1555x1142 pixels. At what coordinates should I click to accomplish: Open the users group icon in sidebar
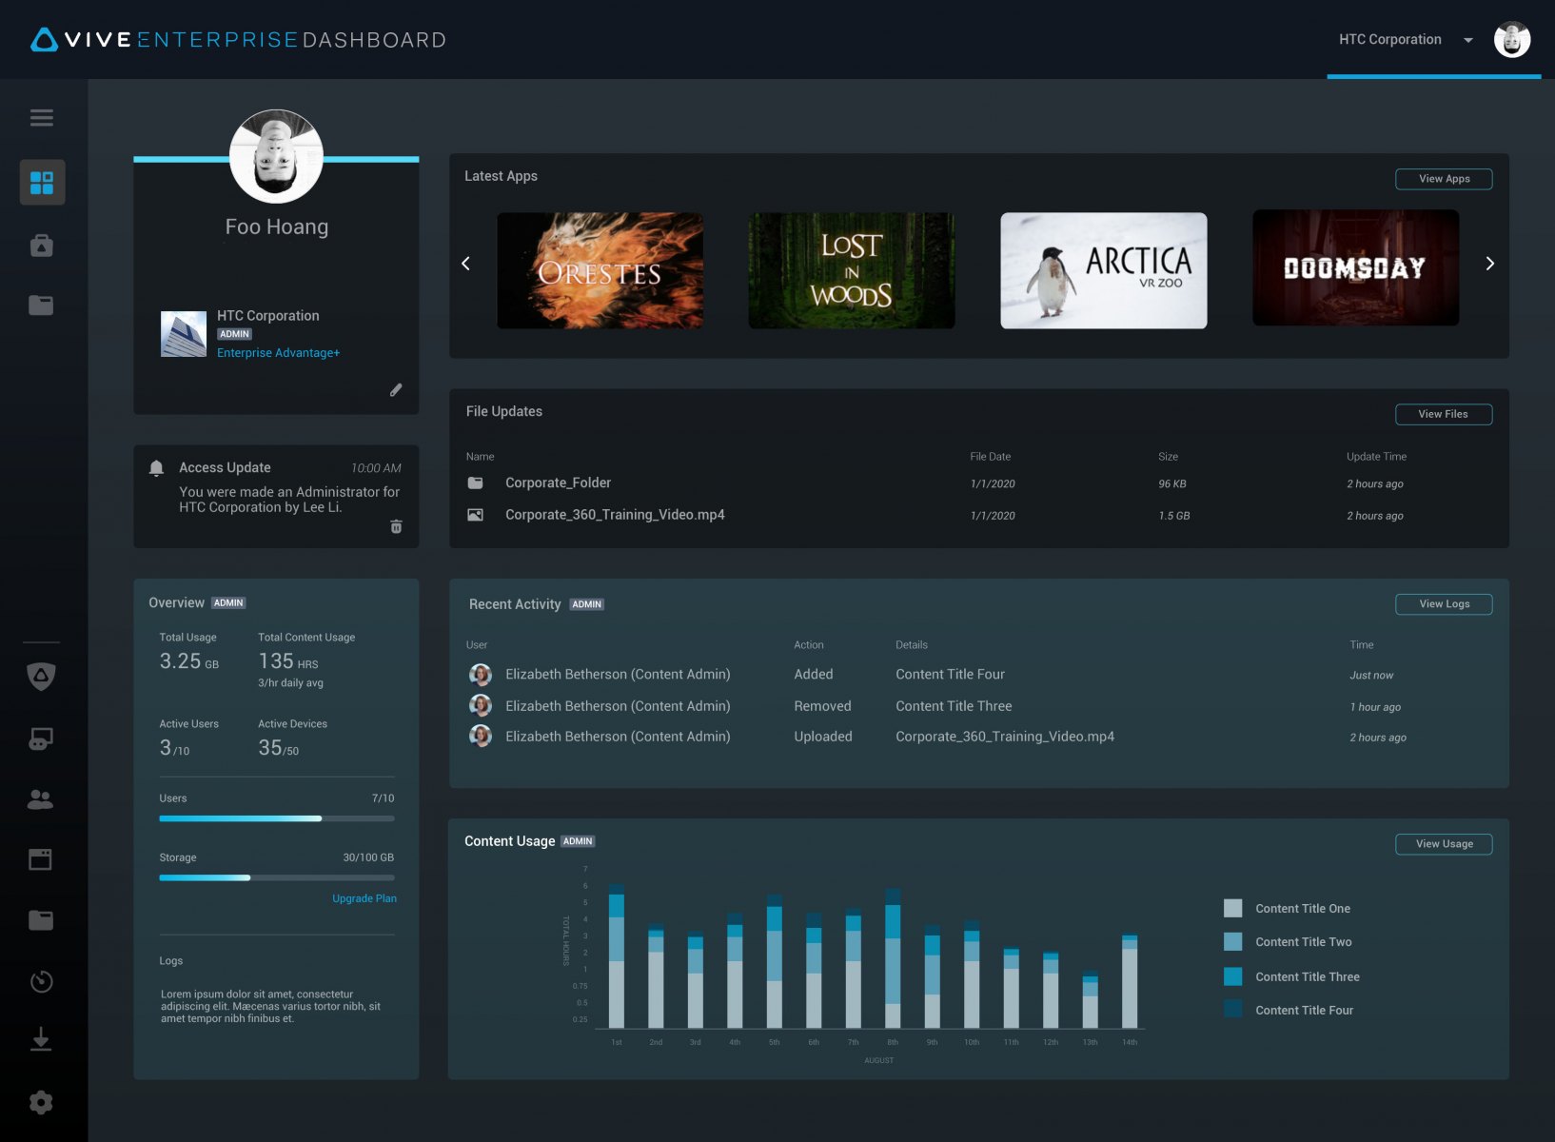(41, 799)
